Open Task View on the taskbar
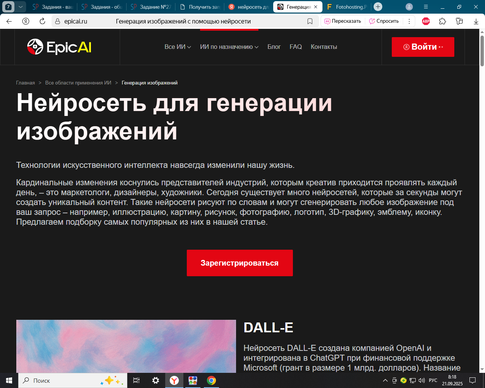 (136, 380)
